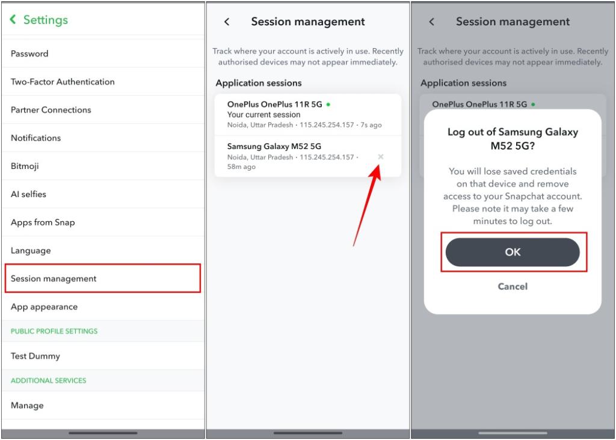The image size is (616, 440).
Task: Click the X to end Samsung Galaxy session
Action: coord(382,156)
